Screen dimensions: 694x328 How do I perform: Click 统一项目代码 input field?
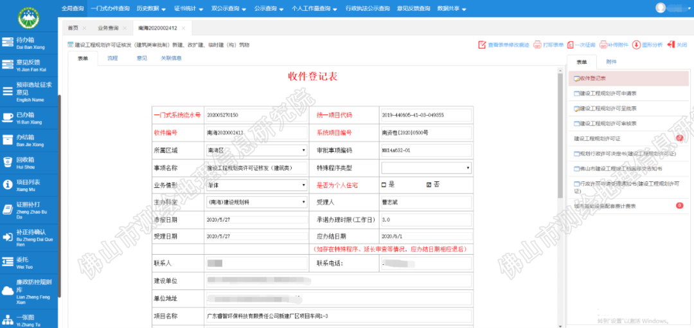coord(426,115)
